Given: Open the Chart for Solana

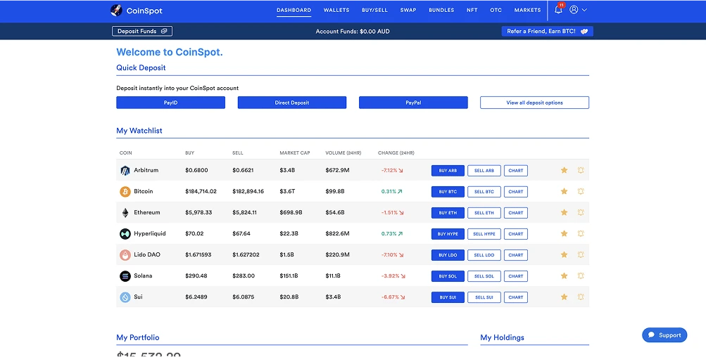Looking at the screenshot, I should [515, 276].
